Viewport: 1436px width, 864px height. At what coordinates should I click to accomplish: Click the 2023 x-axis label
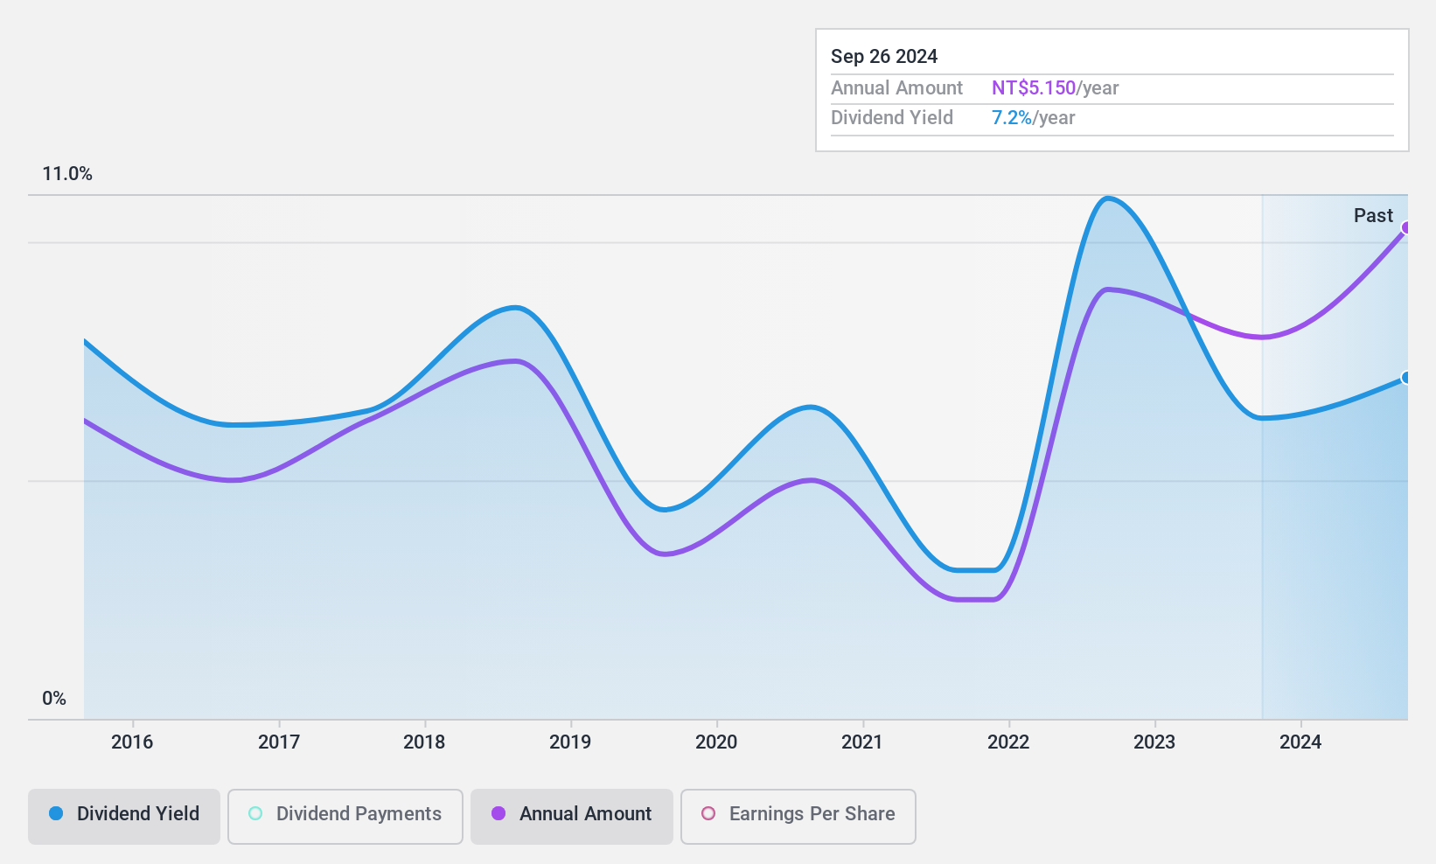tap(1154, 742)
